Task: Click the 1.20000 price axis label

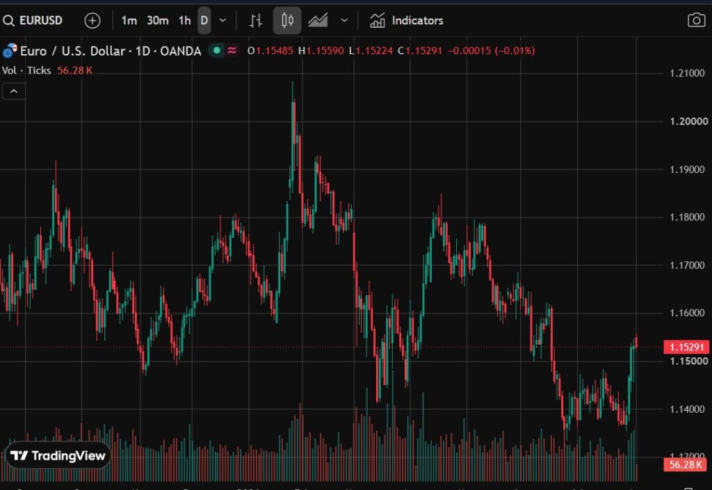Action: pos(689,121)
